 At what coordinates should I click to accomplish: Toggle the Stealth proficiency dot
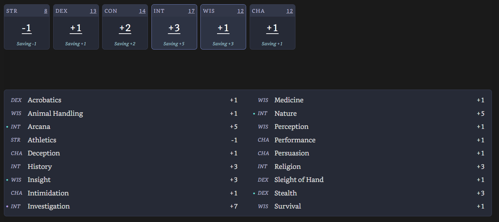click(x=254, y=193)
